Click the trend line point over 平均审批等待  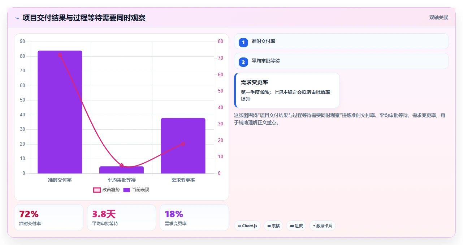point(121,166)
